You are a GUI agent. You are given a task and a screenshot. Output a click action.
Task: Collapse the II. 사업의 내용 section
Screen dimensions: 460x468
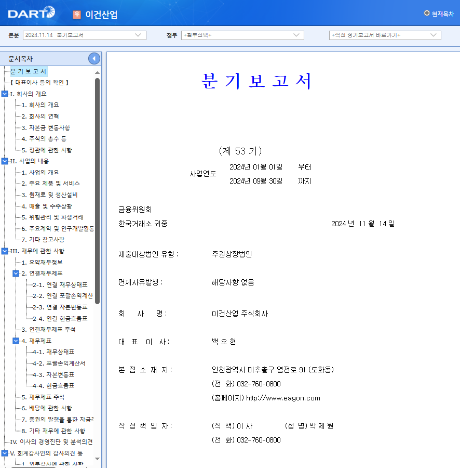click(5, 161)
